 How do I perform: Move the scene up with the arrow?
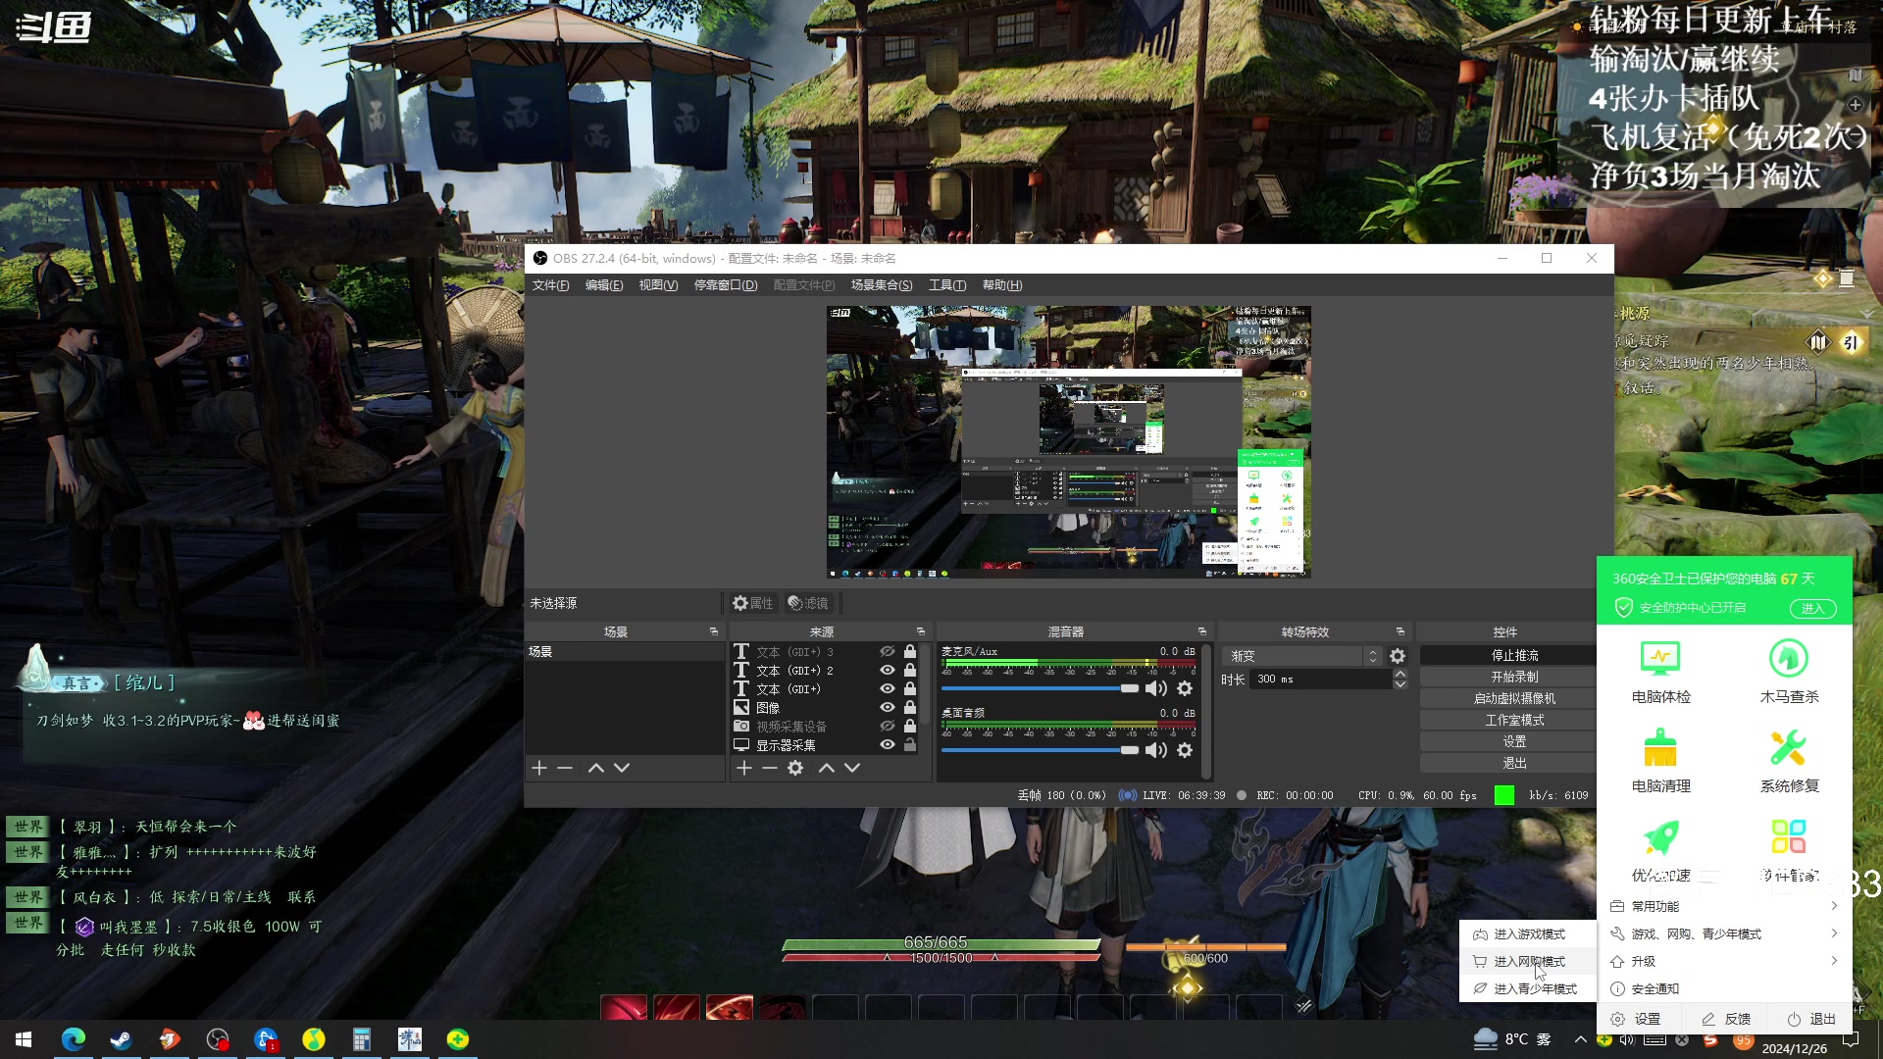(595, 768)
